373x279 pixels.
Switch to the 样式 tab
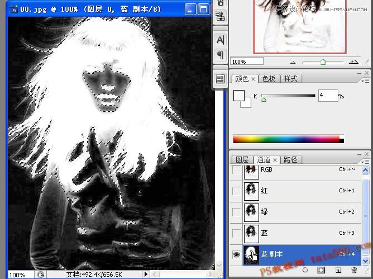tap(291, 79)
